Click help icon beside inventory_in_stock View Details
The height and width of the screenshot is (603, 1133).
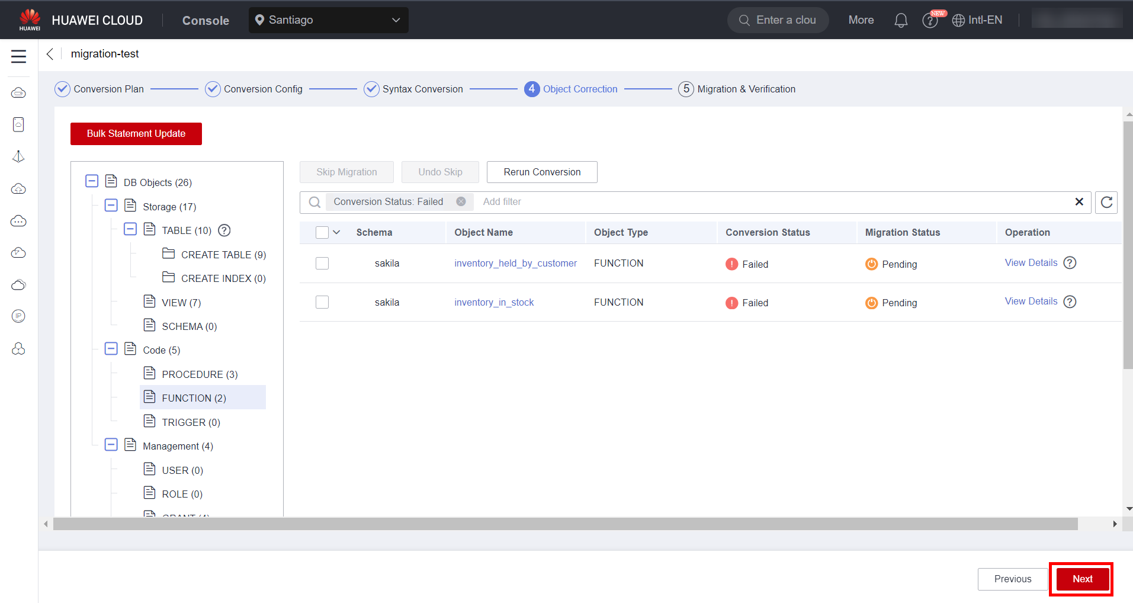pos(1070,301)
